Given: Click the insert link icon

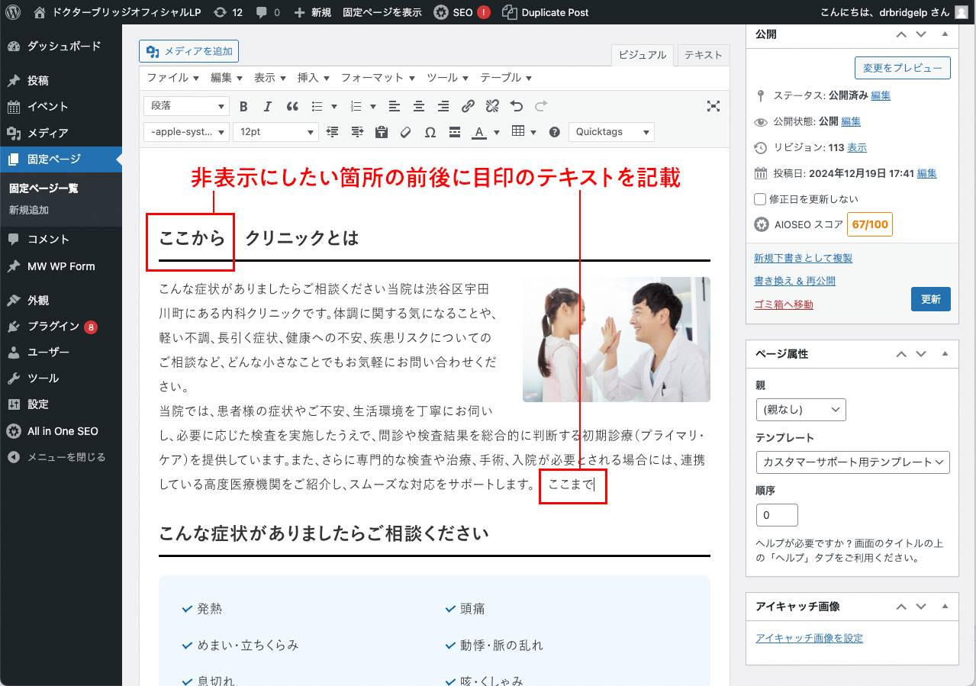Looking at the screenshot, I should [468, 107].
